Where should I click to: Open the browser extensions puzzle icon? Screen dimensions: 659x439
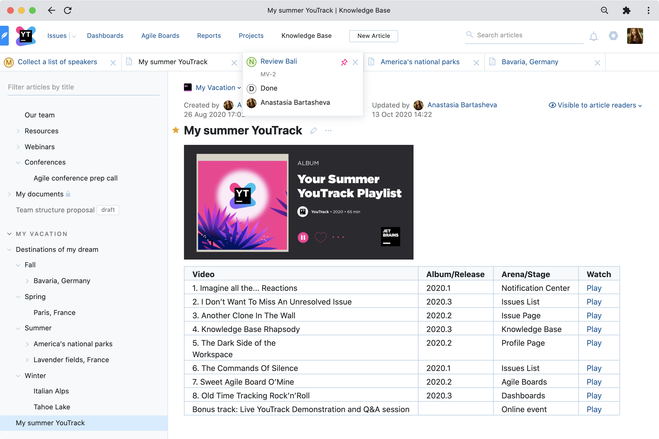click(627, 10)
